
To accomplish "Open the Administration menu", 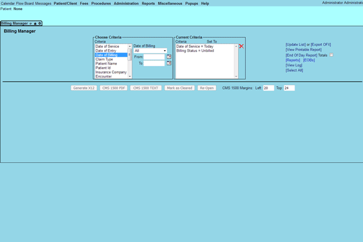I will pyautogui.click(x=126, y=4).
